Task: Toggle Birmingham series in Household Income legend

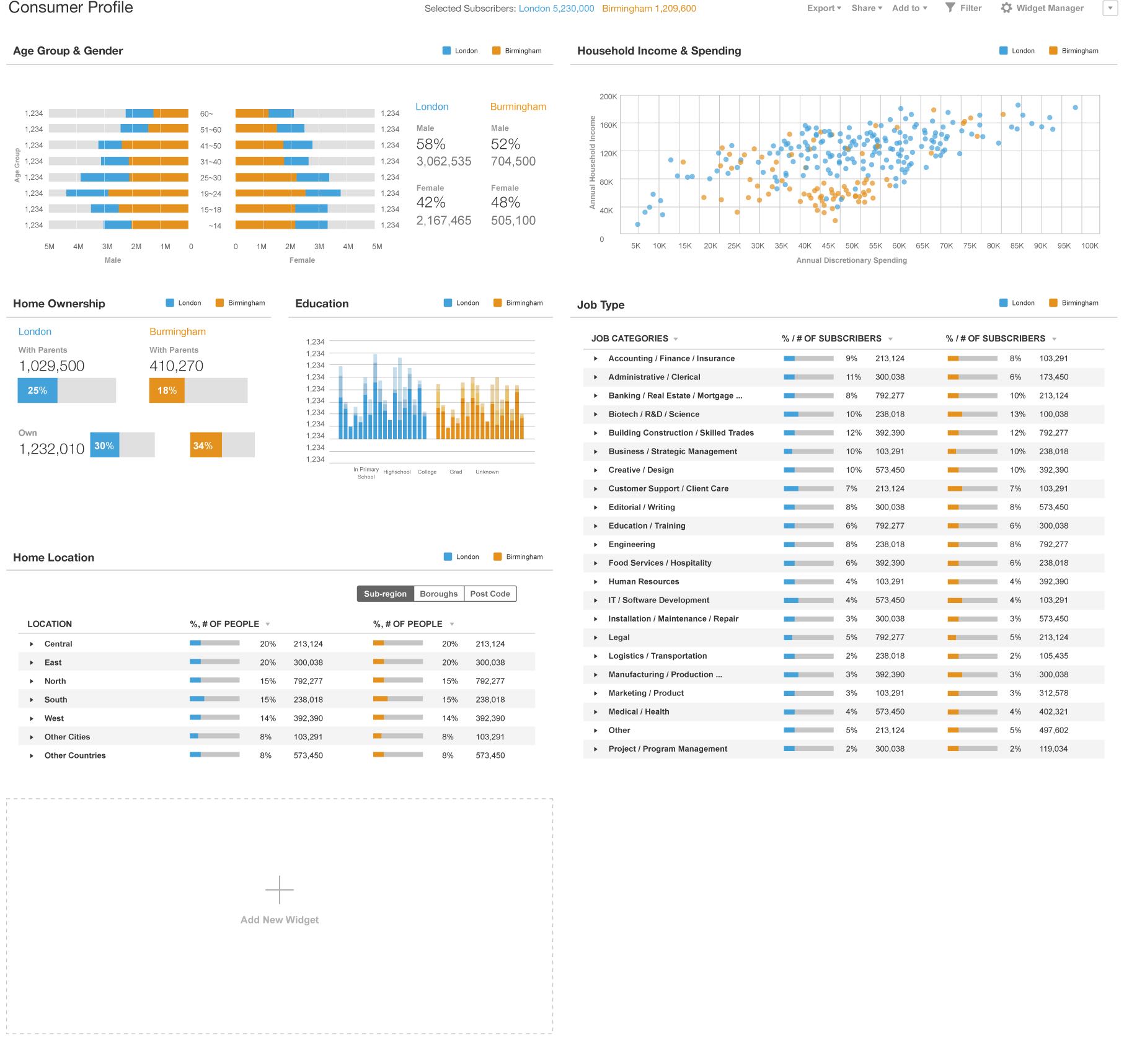Action: click(x=1053, y=51)
